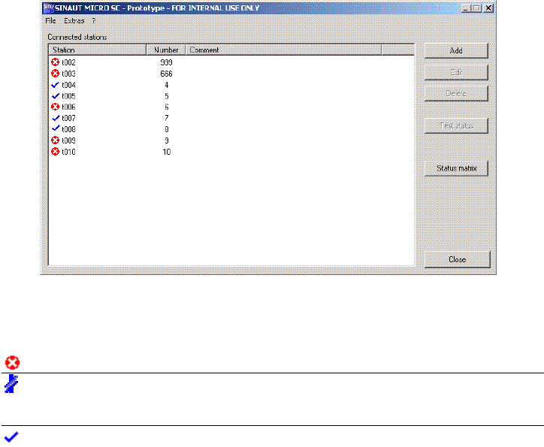This screenshot has height=447, width=544.
Task: Click the red error icon beside t006
Action: tap(55, 107)
